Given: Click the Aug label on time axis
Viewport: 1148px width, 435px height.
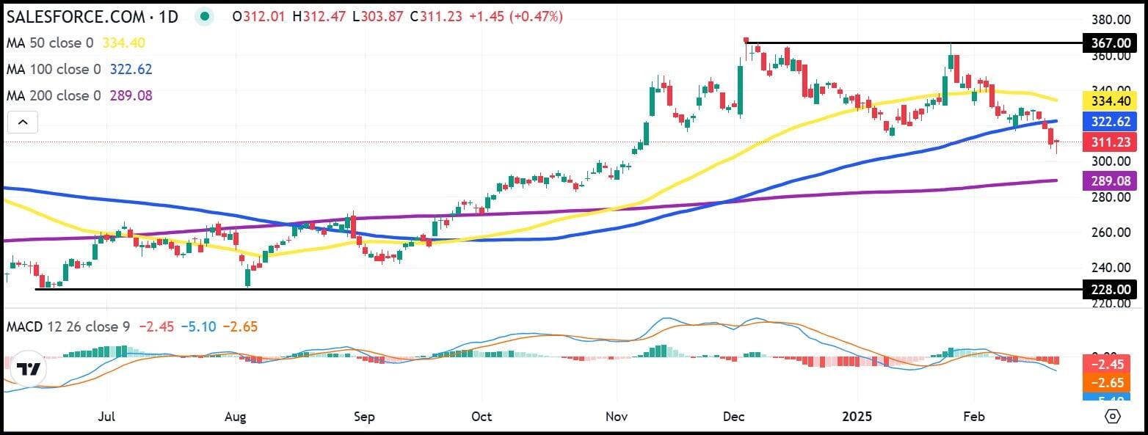Looking at the screenshot, I should coord(236,417).
